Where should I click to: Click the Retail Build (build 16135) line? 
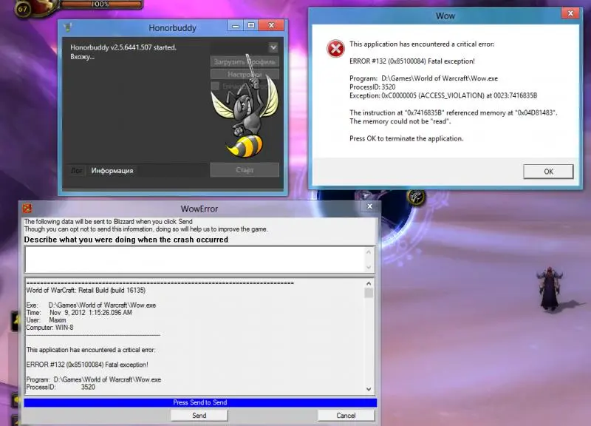pyautogui.click(x=86, y=290)
